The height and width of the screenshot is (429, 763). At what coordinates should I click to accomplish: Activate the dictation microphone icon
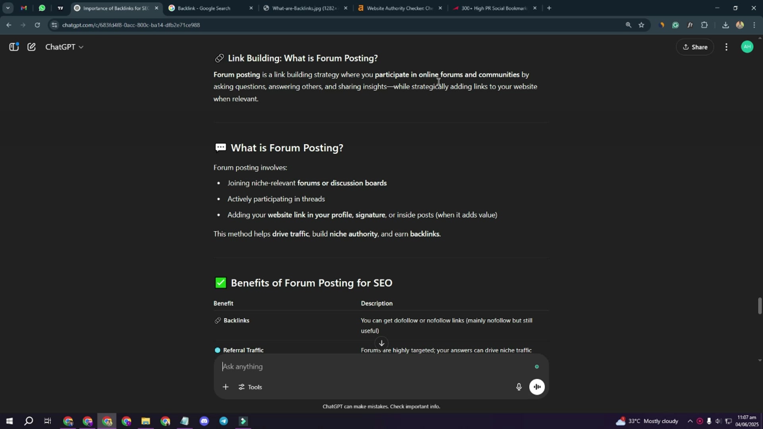coord(519,387)
